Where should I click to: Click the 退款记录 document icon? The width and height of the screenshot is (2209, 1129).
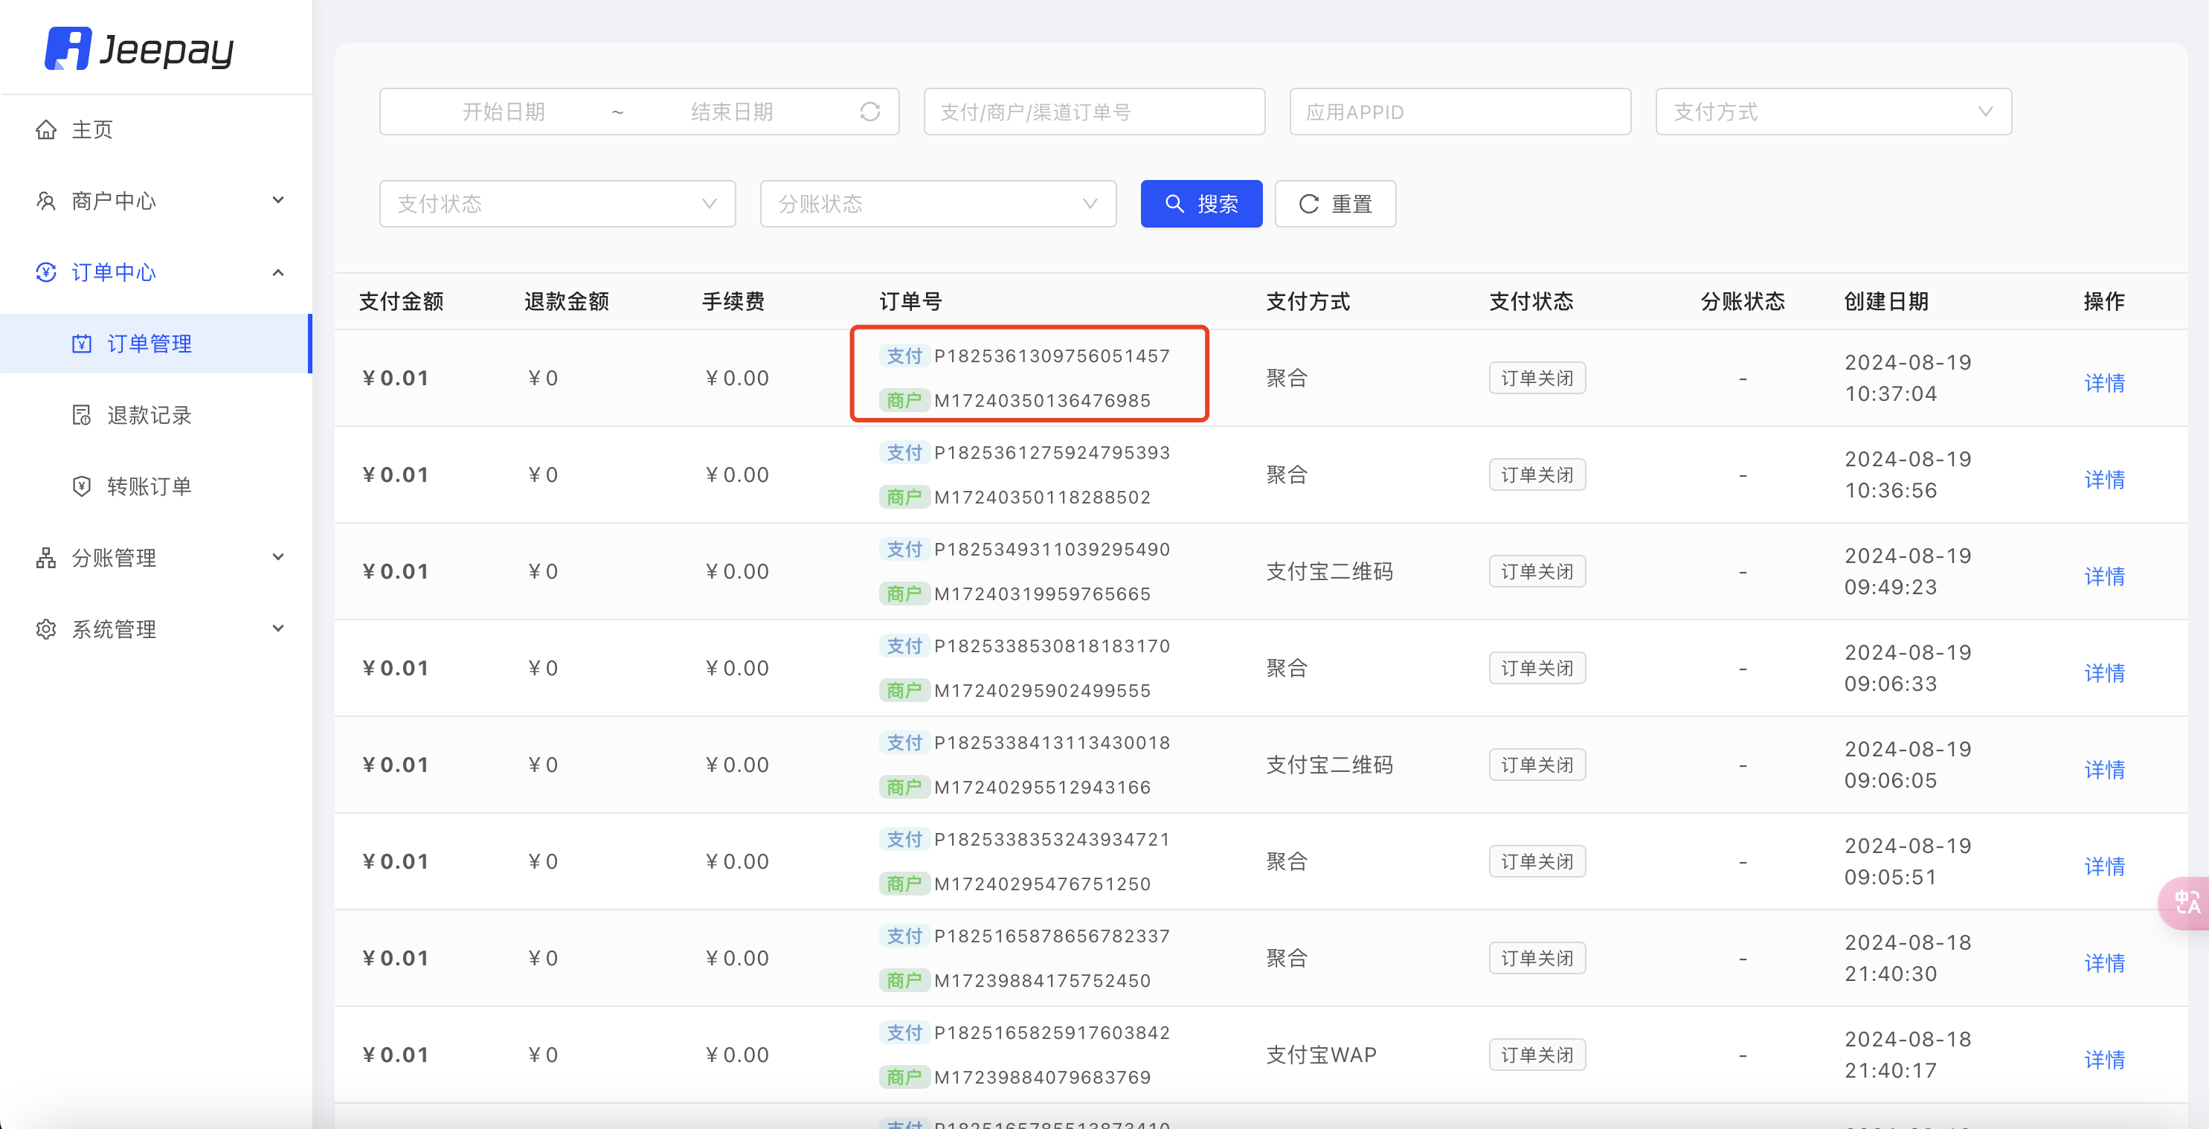[x=82, y=416]
